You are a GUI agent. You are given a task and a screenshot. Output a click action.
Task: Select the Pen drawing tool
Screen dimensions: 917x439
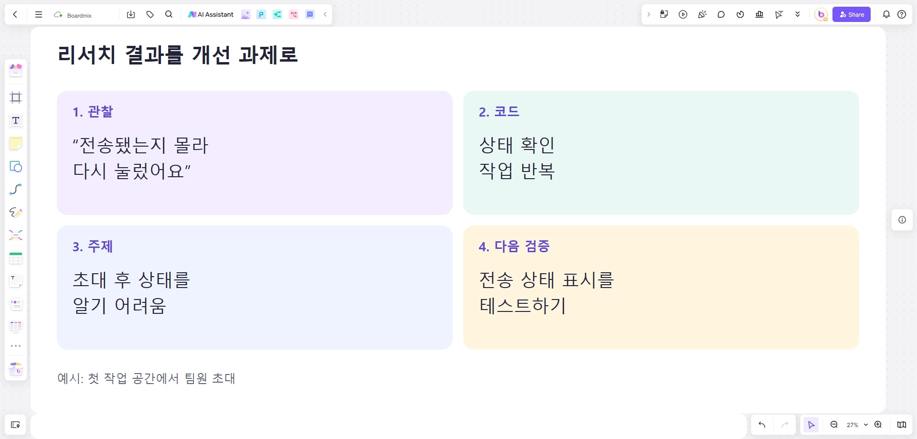coord(16,212)
